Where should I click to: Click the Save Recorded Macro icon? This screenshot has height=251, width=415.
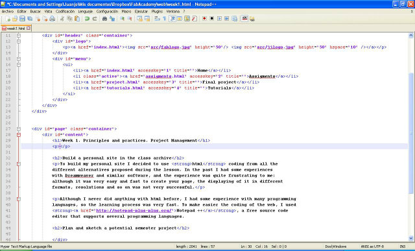(x=234, y=19)
